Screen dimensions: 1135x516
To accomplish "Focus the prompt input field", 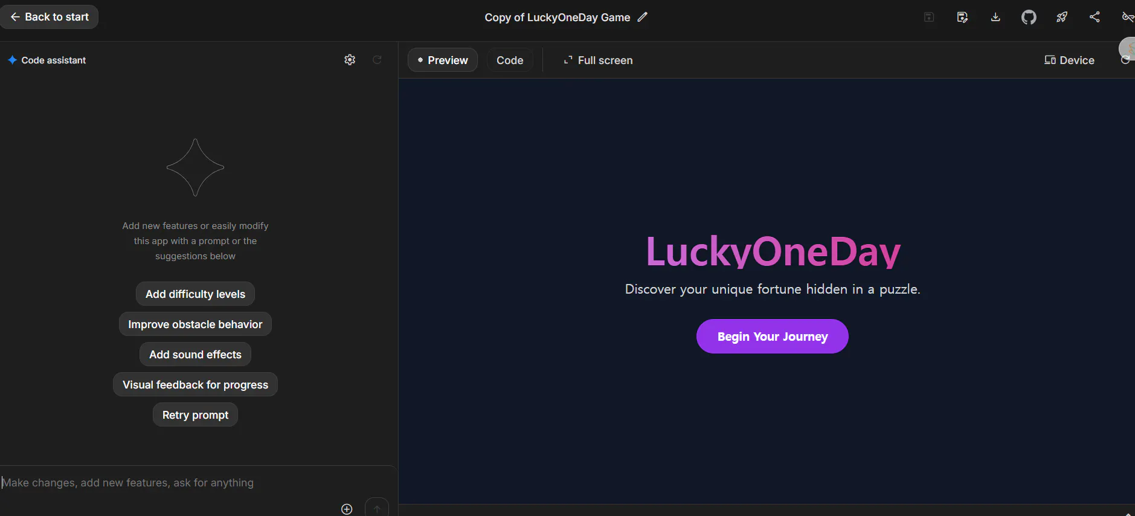I will point(198,483).
